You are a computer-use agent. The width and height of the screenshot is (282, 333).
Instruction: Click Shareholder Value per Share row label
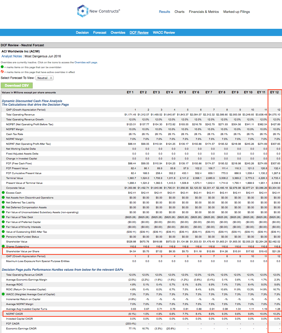tap(23, 251)
